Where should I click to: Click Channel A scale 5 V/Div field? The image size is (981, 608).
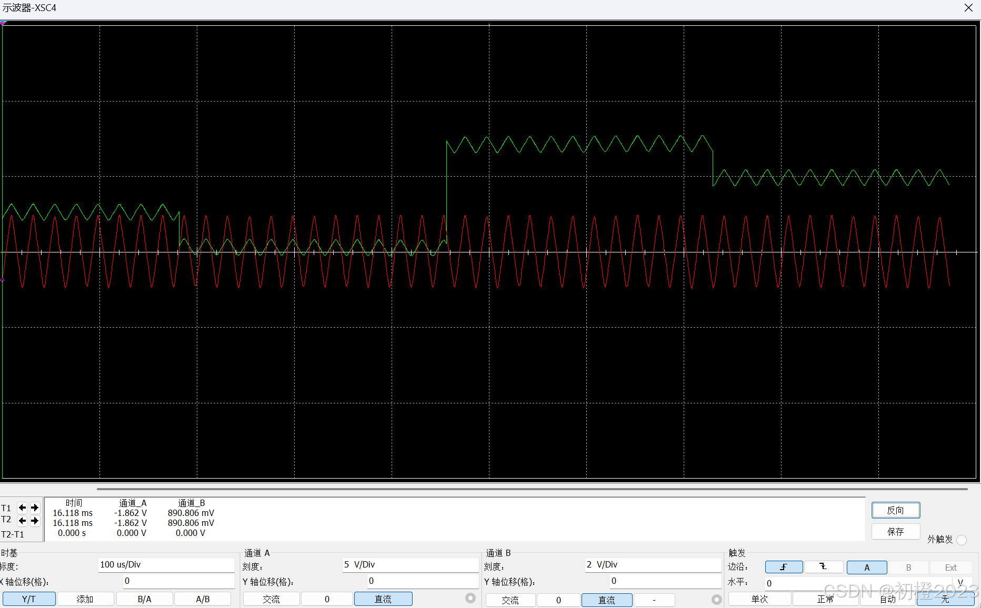point(410,565)
